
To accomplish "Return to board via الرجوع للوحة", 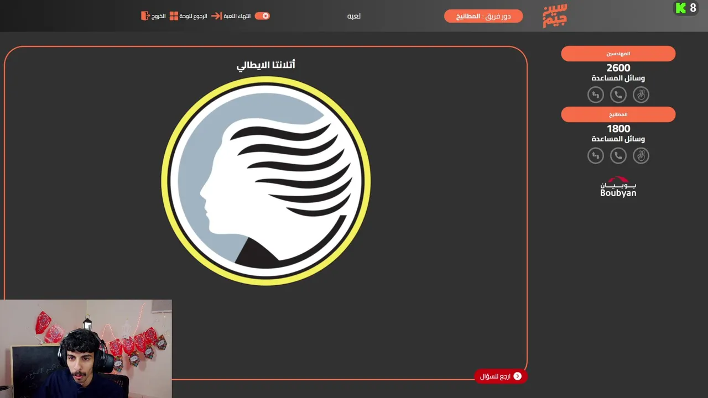I will [x=193, y=16].
